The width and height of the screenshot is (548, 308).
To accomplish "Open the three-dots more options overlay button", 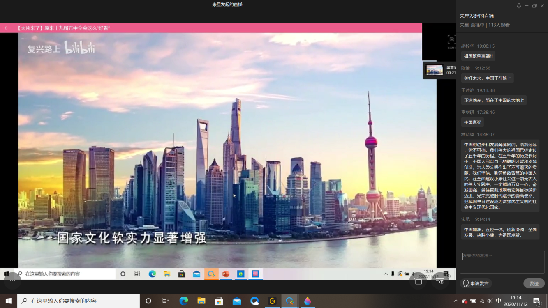I will pos(12,280).
